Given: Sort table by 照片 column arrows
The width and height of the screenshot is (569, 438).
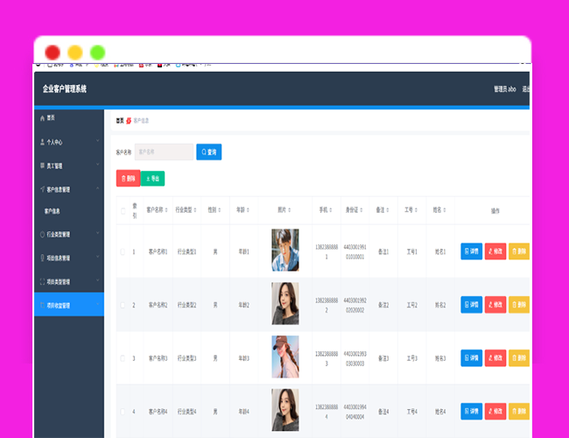Looking at the screenshot, I should [x=289, y=210].
